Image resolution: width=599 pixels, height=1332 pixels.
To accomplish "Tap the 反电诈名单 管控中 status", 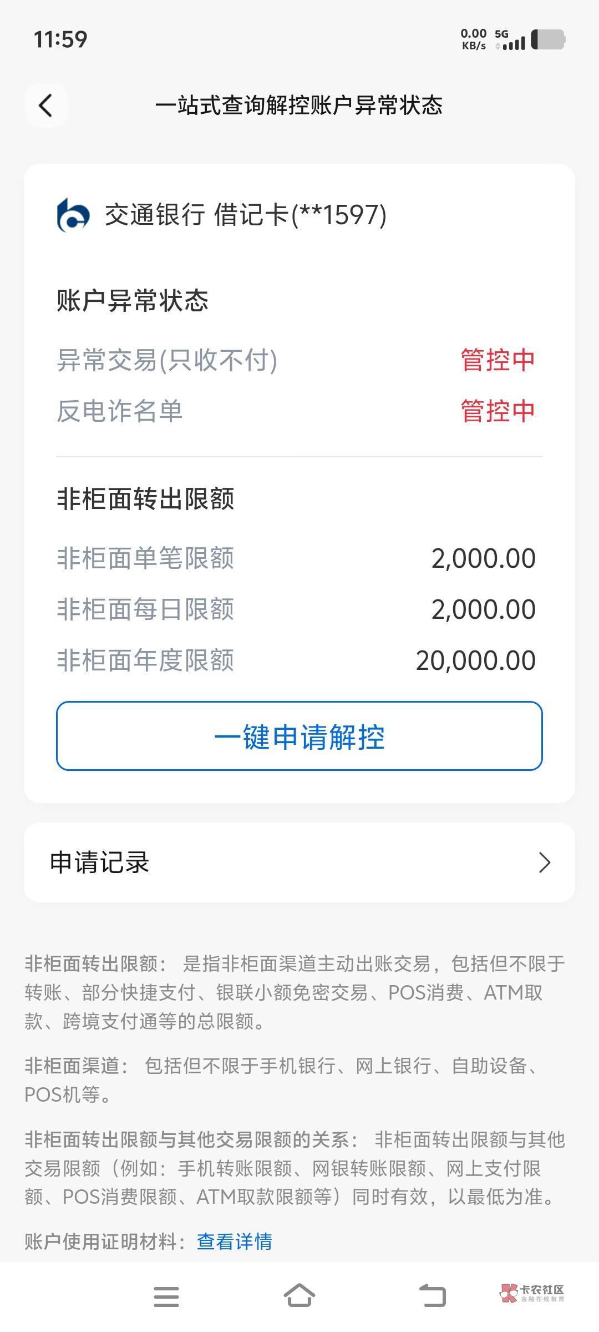I will coord(498,411).
